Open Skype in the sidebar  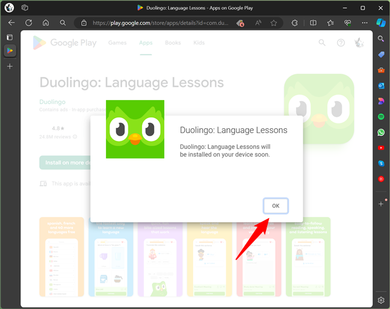pos(381,163)
